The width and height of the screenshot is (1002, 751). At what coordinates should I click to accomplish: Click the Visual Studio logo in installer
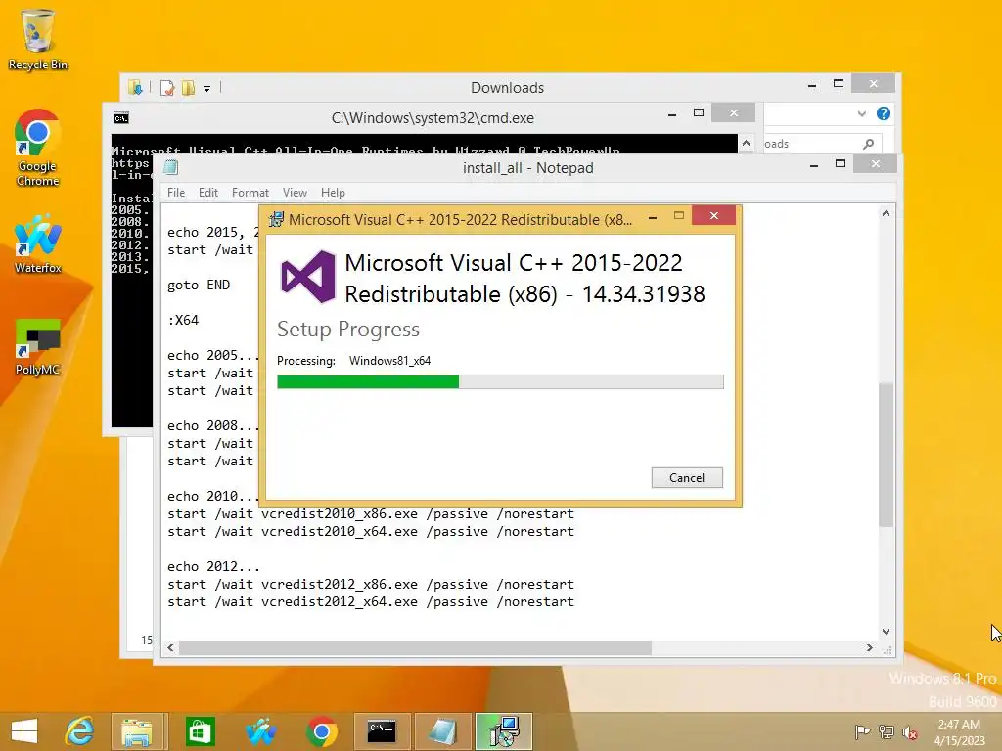pyautogui.click(x=308, y=277)
